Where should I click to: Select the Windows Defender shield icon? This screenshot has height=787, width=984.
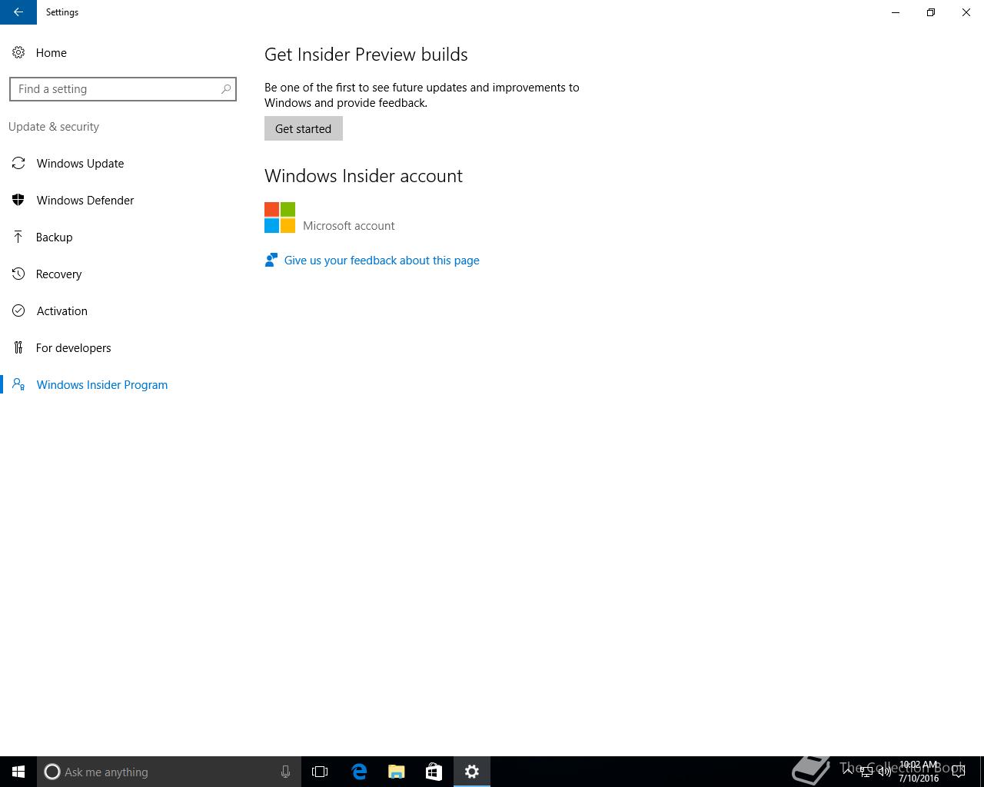coord(18,201)
